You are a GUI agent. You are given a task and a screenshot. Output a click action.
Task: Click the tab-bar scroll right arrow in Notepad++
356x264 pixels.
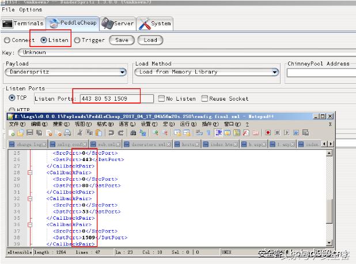coord(331,144)
